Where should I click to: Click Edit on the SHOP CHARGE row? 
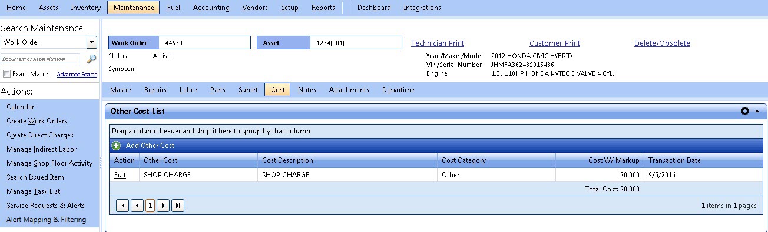coord(120,175)
